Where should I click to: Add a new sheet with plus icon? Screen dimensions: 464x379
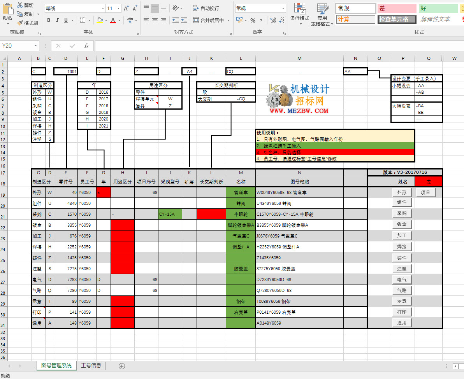click(121, 366)
